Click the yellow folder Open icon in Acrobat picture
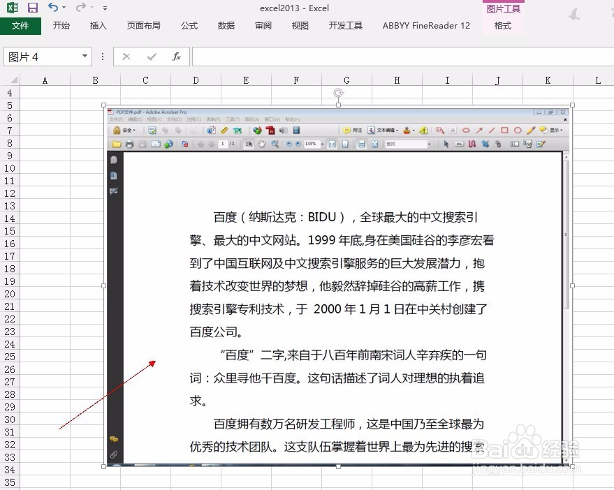Image resolution: width=614 pixels, height=490 pixels. 116,144
